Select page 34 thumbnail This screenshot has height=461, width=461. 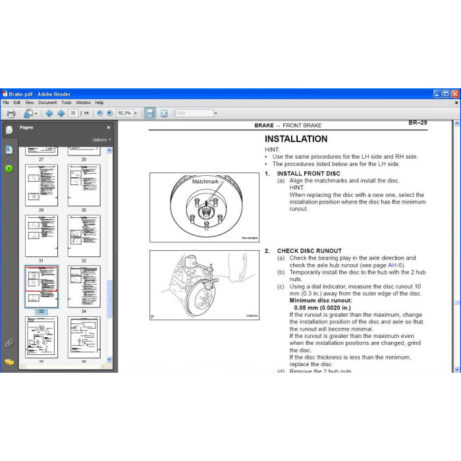[84, 286]
